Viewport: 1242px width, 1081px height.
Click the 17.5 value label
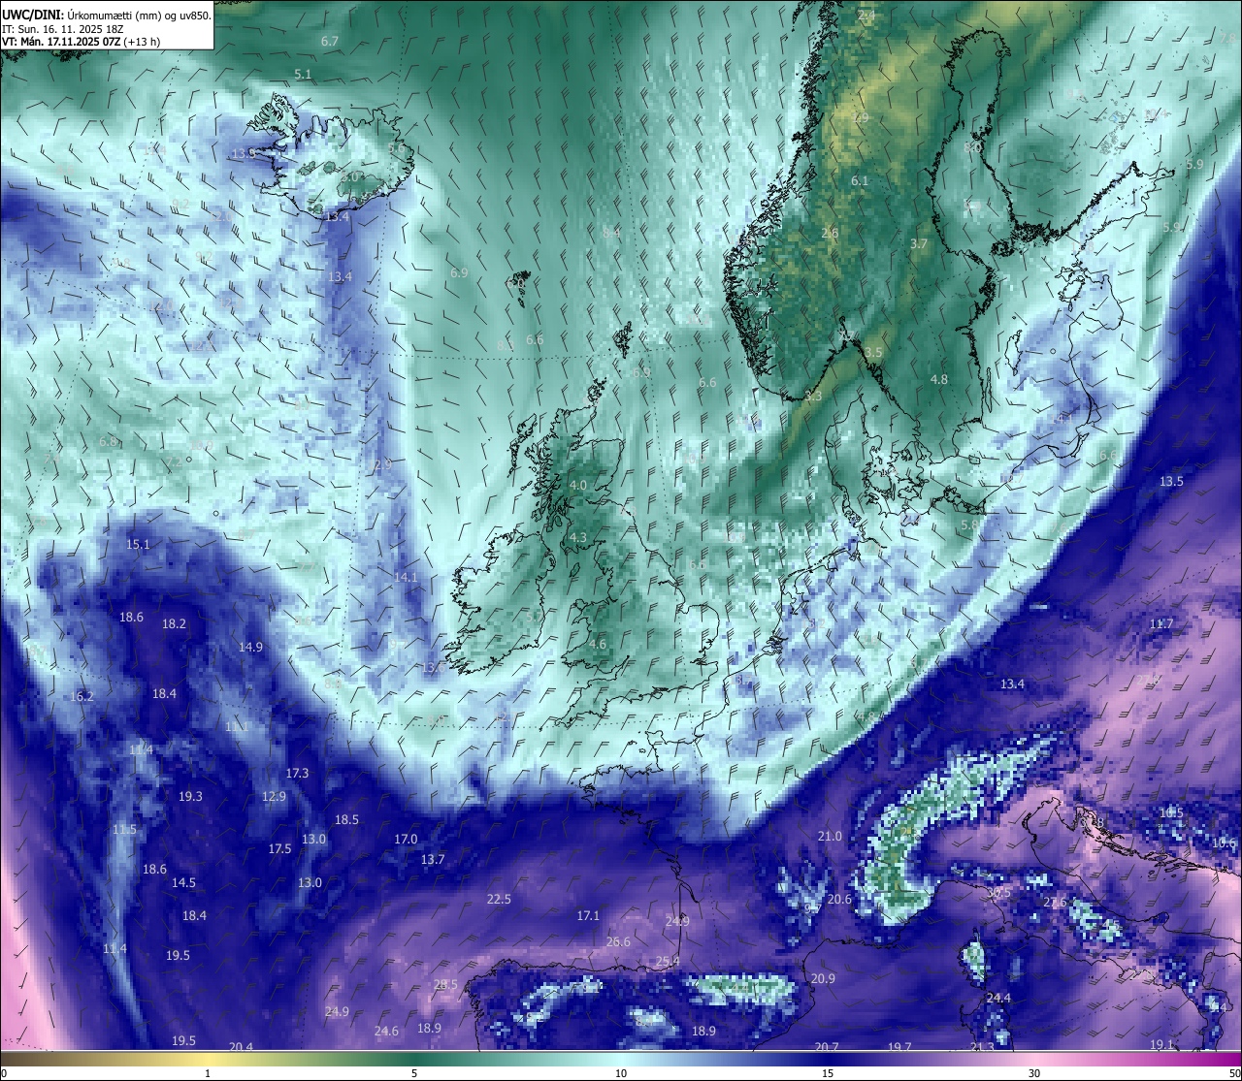pos(279,849)
